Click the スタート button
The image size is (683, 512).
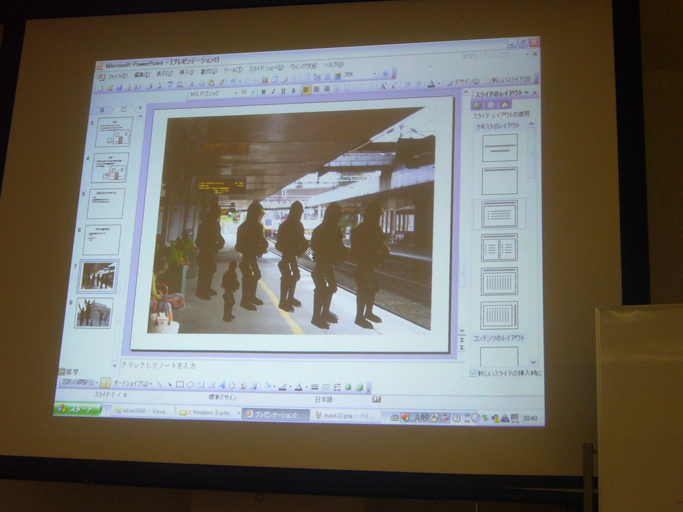(x=77, y=409)
